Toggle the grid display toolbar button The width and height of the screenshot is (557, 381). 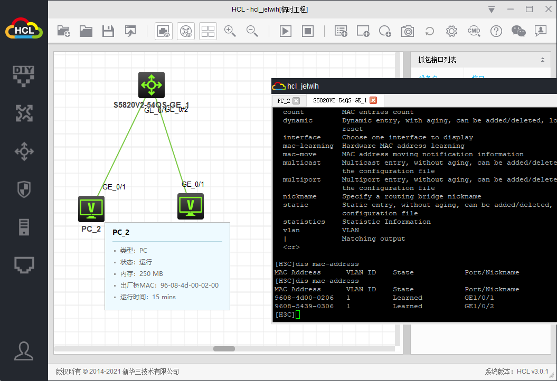[208, 31]
